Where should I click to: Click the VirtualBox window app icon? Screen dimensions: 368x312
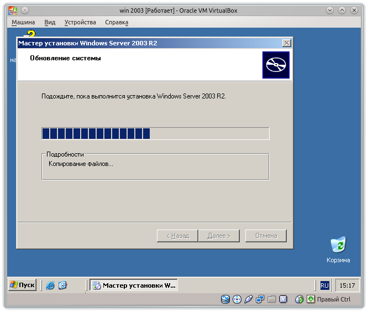pyautogui.click(x=13, y=11)
